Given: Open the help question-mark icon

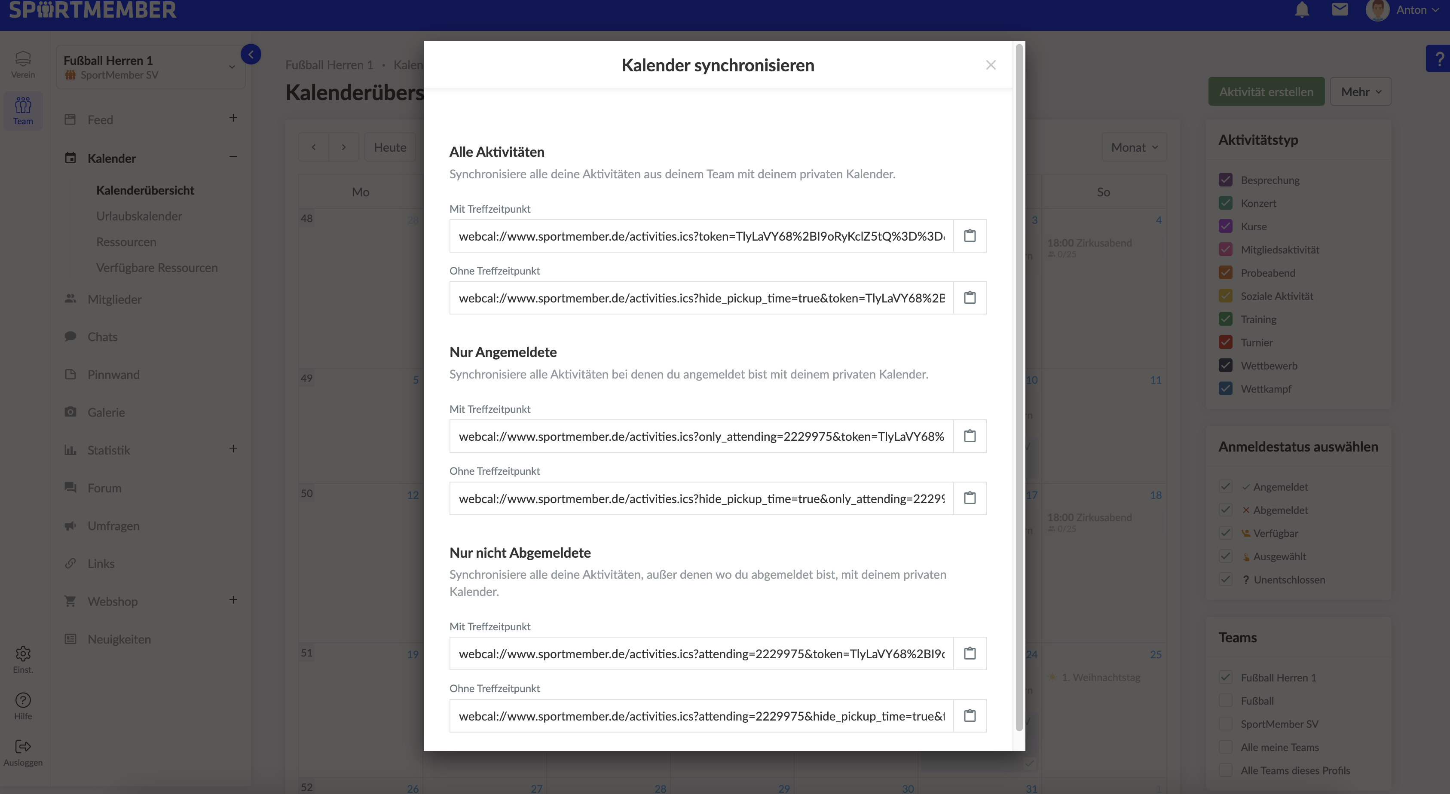Looking at the screenshot, I should (1439, 58).
